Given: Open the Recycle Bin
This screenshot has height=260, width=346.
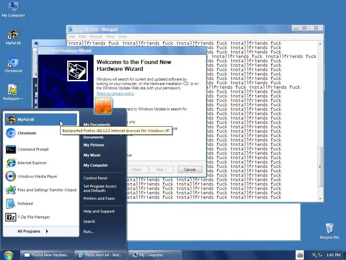Looking at the screenshot, I should [329, 231].
